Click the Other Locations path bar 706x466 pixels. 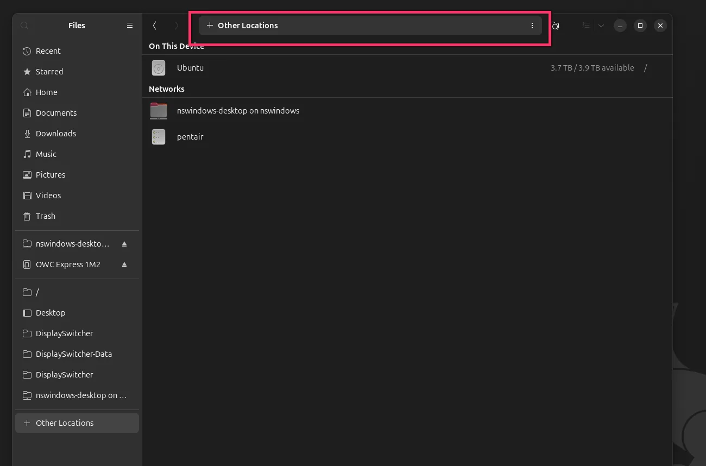tap(370, 26)
